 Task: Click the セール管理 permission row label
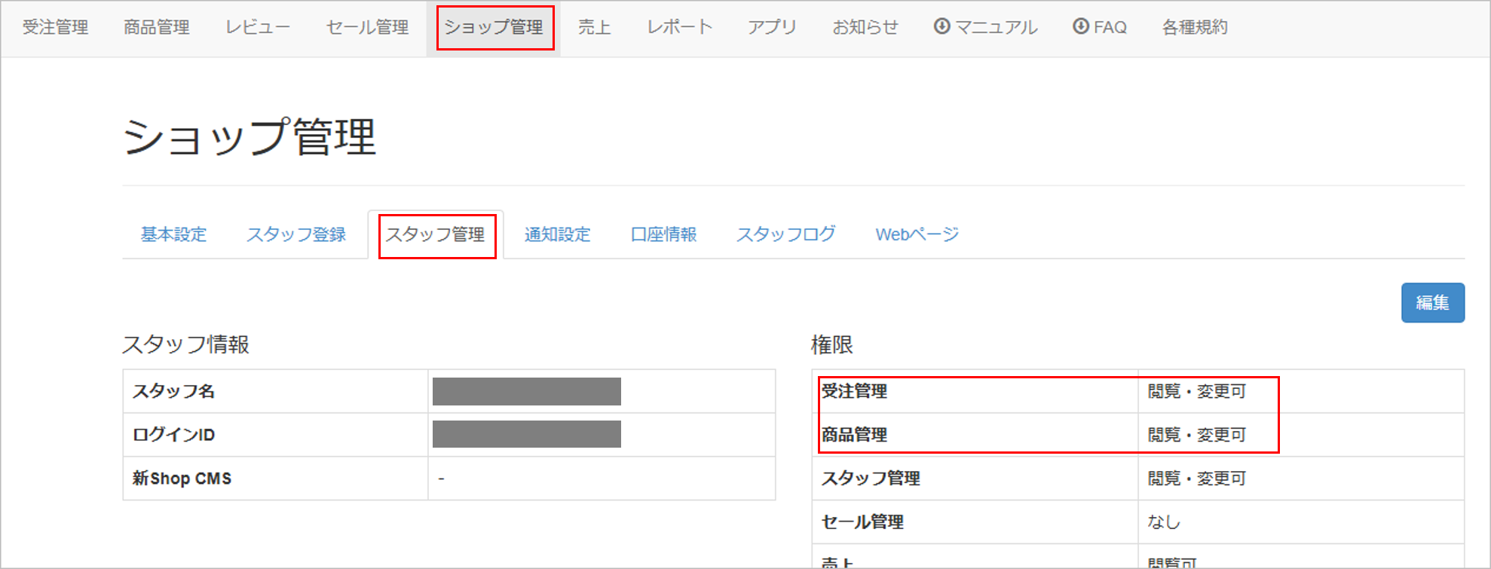click(862, 522)
